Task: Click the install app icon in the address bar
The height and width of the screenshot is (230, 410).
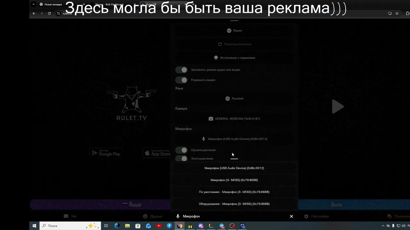Action: coord(390,13)
